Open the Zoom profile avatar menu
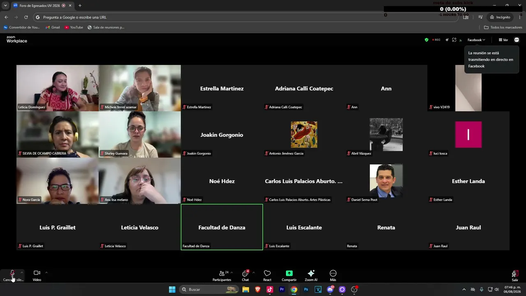The height and width of the screenshot is (296, 526). tap(517, 40)
